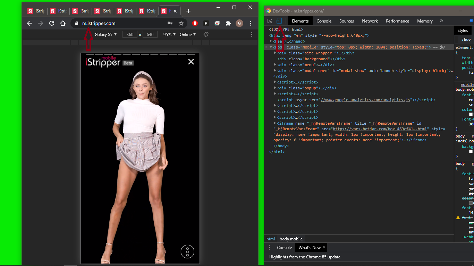This screenshot has height=266, width=474.
Task: Open the device toolbar more options menu
Action: tap(252, 35)
